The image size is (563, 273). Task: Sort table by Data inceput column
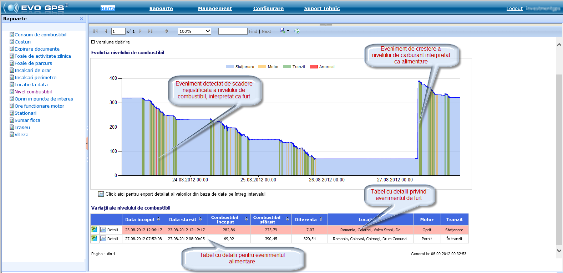(159, 219)
